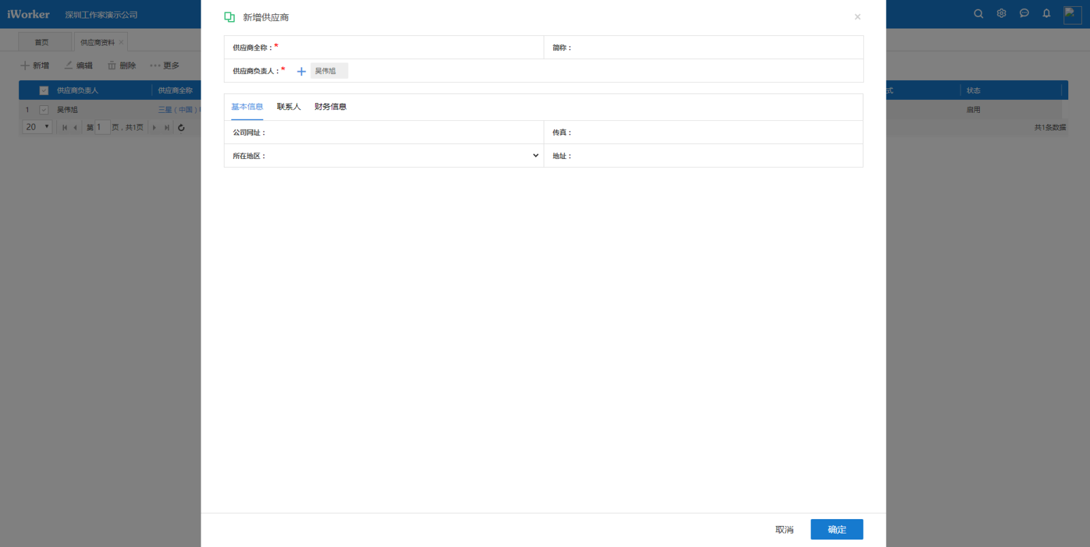This screenshot has width=1090, height=547.
Task: Click the refresh table icon
Action: [181, 127]
